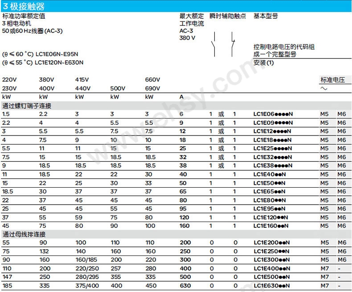Click the '控制电路电压的代码组' note
Image resolution: width=352 pixels, height=292 pixels.
coord(284,47)
